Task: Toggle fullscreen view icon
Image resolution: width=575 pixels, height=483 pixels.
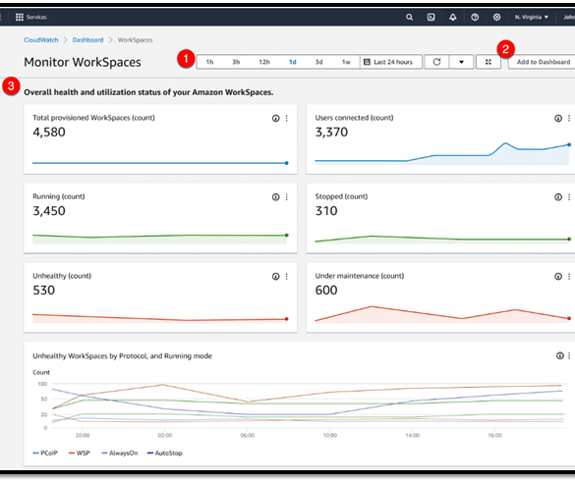Action: pyautogui.click(x=489, y=62)
